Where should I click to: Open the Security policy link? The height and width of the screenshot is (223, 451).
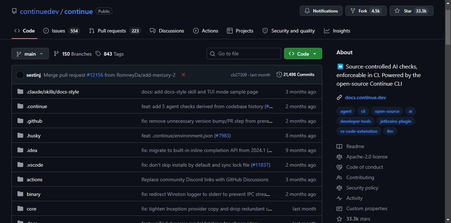(x=358, y=188)
